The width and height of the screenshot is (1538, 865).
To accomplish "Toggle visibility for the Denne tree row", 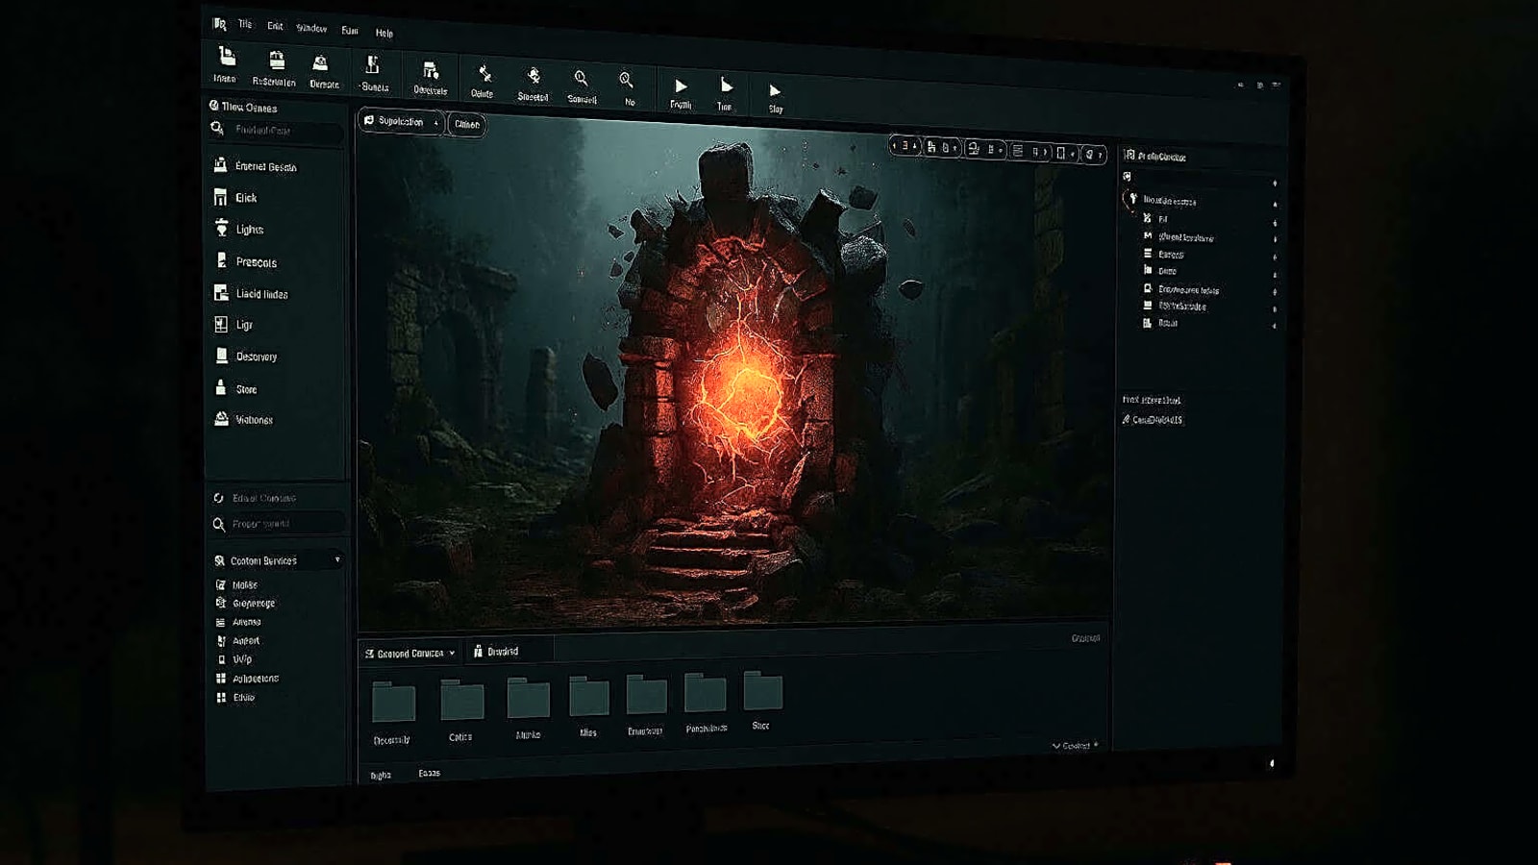I will [1275, 274].
